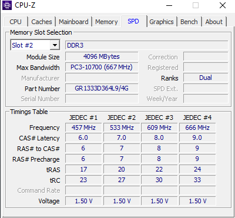Switch to the Mainboard tab
The image size is (235, 218).
click(73, 22)
